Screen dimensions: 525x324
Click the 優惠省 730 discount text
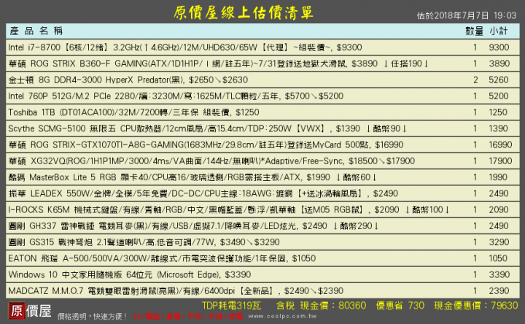(x=400, y=306)
